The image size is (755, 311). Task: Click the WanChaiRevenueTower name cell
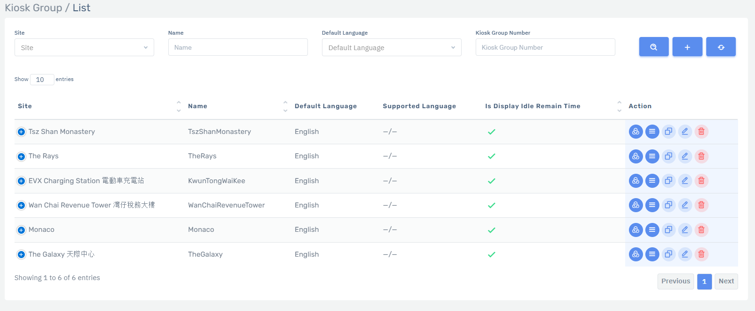tap(226, 205)
